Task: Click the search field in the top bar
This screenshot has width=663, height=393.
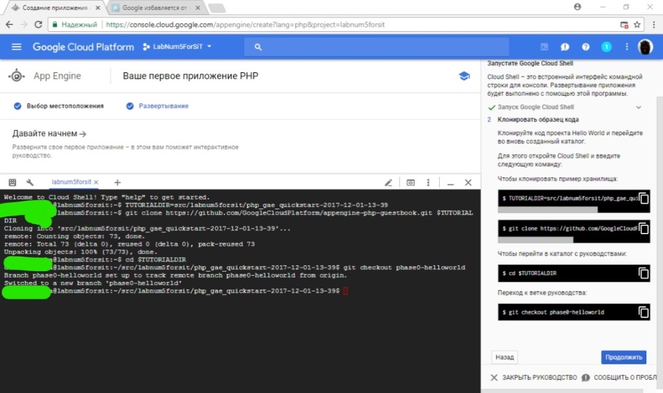Action: point(376,47)
